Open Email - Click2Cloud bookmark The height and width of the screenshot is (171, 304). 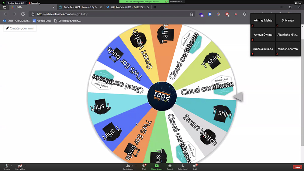click(x=16, y=21)
